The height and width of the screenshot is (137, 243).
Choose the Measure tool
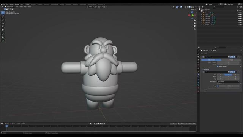click(3, 37)
